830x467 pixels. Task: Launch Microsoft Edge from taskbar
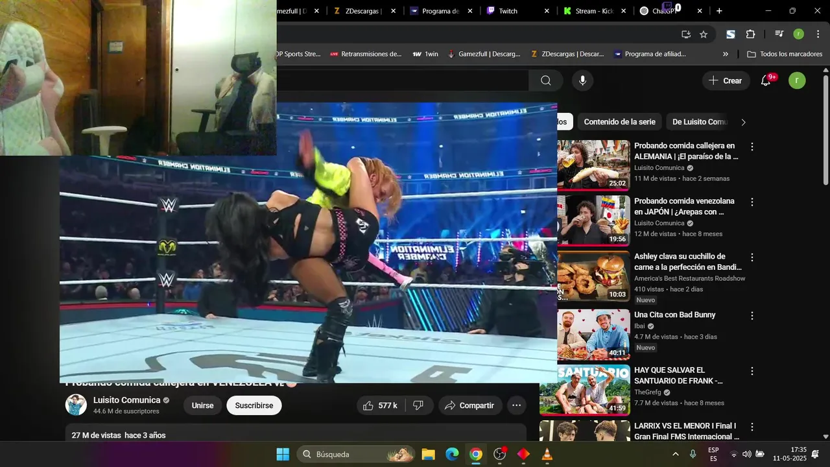452,454
